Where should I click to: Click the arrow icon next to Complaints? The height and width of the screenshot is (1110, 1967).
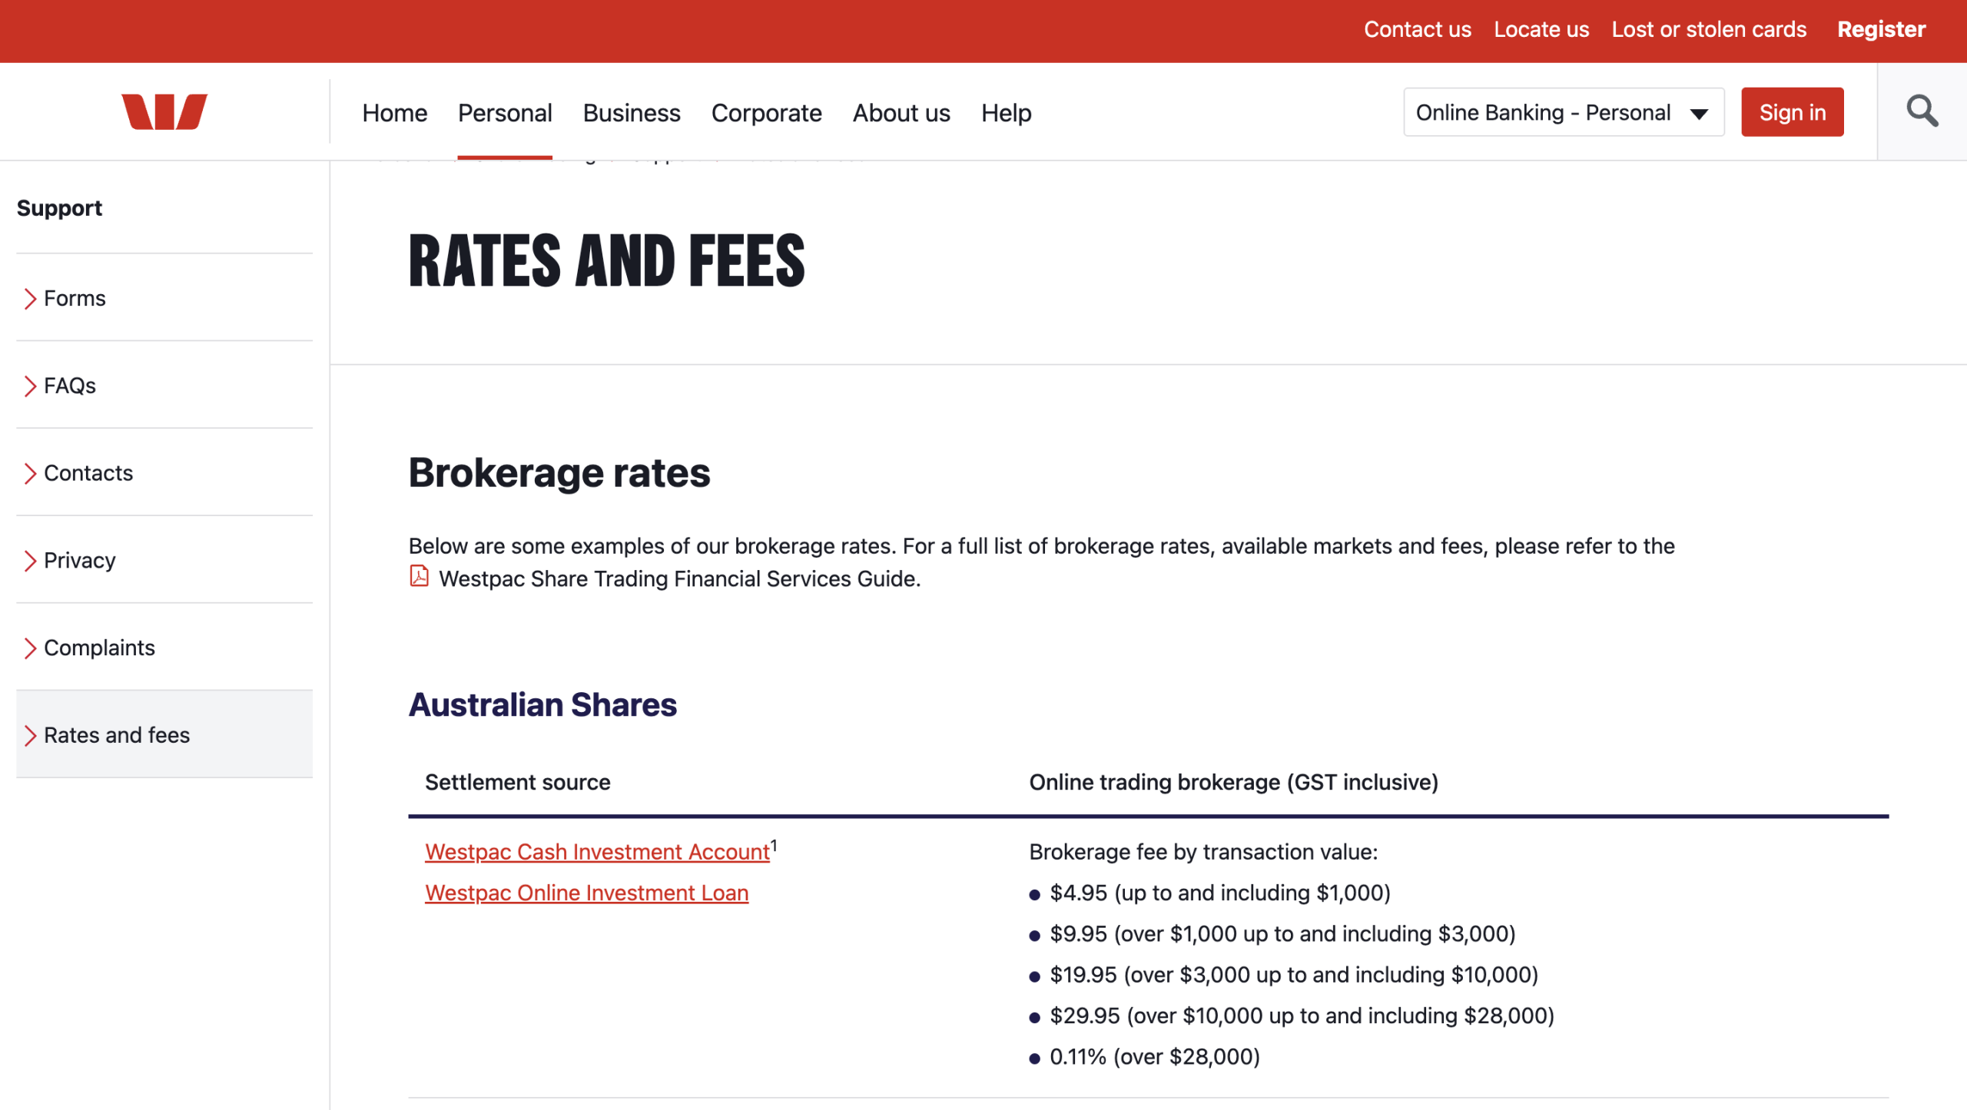(30, 649)
